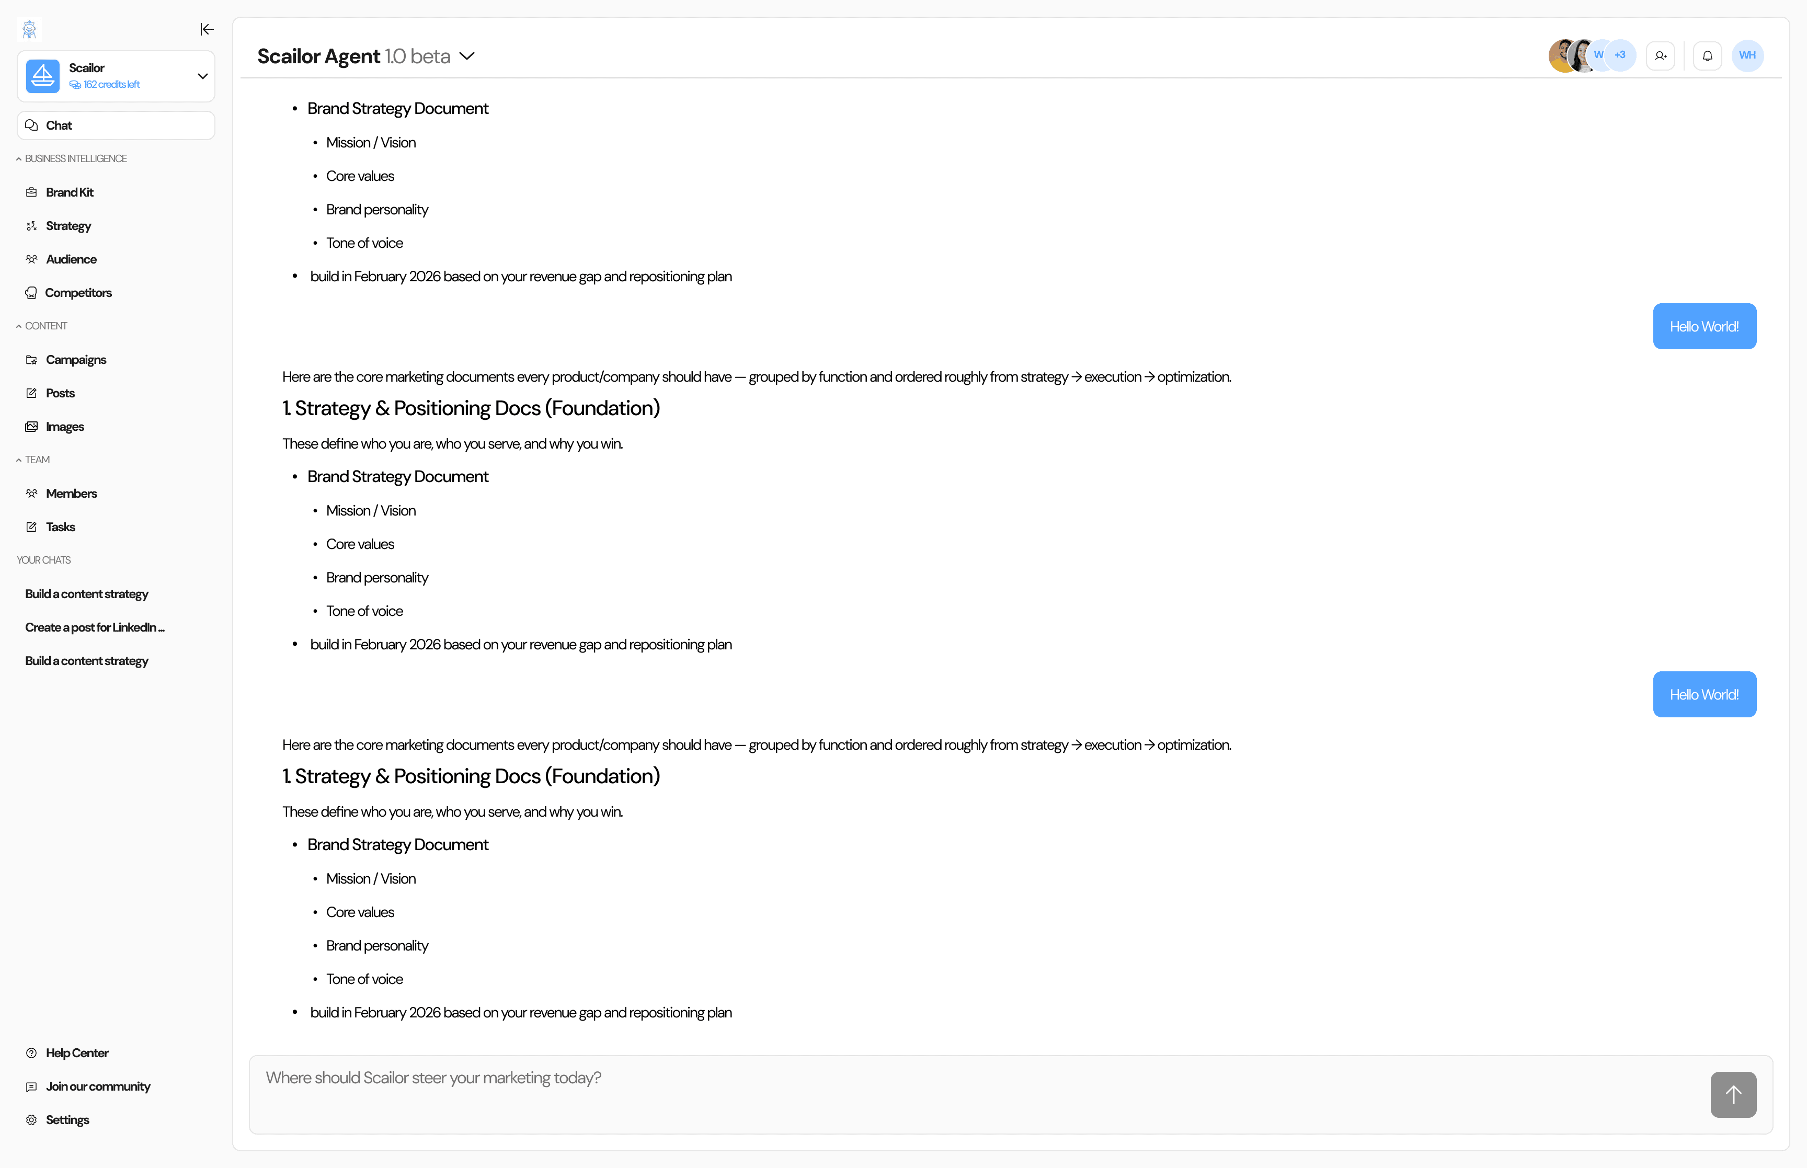This screenshot has height=1168, width=1807.
Task: Click the invite member icon
Action: [1661, 54]
